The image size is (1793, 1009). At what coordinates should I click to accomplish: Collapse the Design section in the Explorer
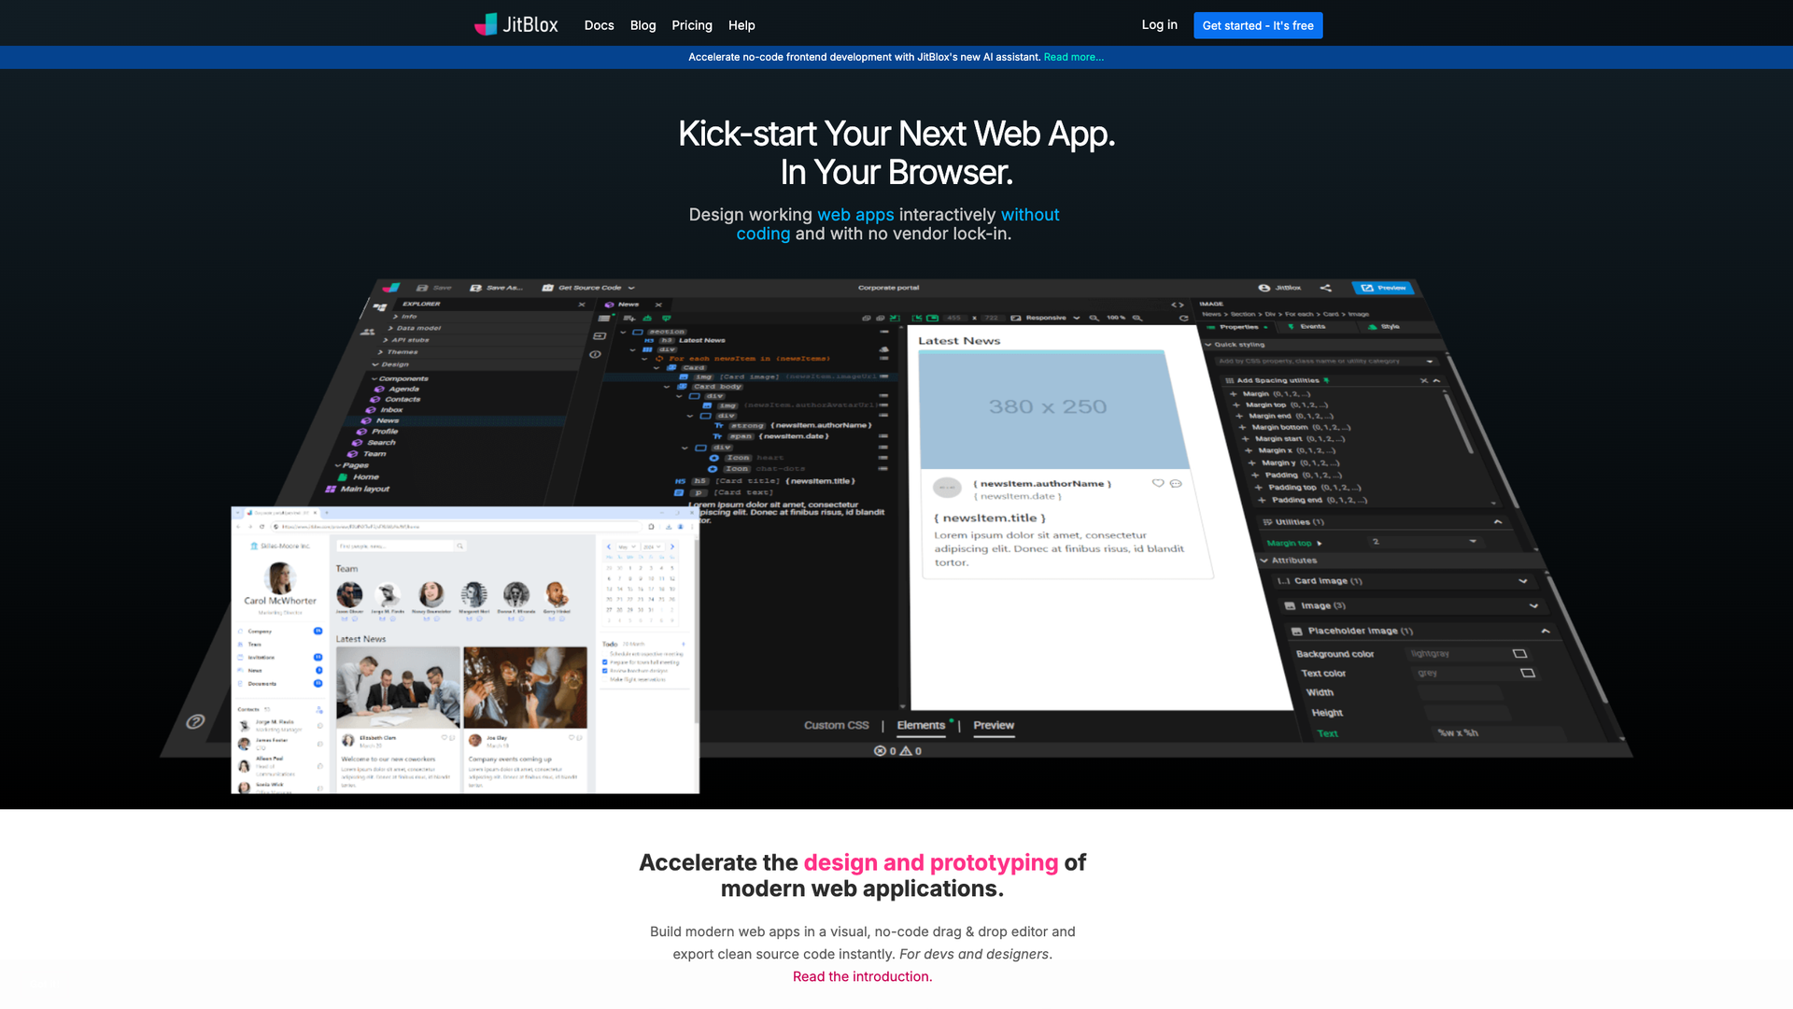[383, 364]
